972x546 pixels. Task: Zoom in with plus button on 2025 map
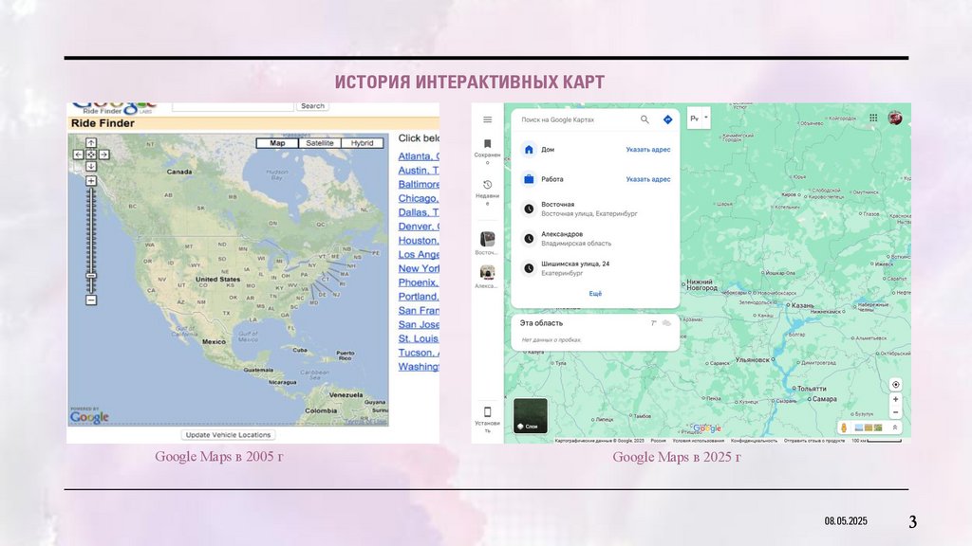pos(896,399)
